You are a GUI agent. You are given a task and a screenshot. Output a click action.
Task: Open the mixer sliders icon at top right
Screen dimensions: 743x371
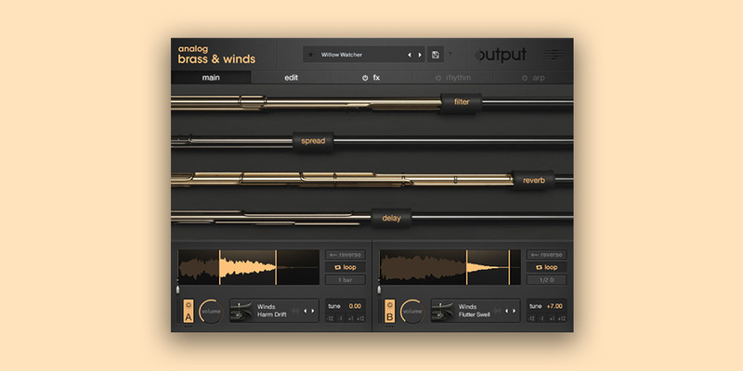tap(554, 55)
